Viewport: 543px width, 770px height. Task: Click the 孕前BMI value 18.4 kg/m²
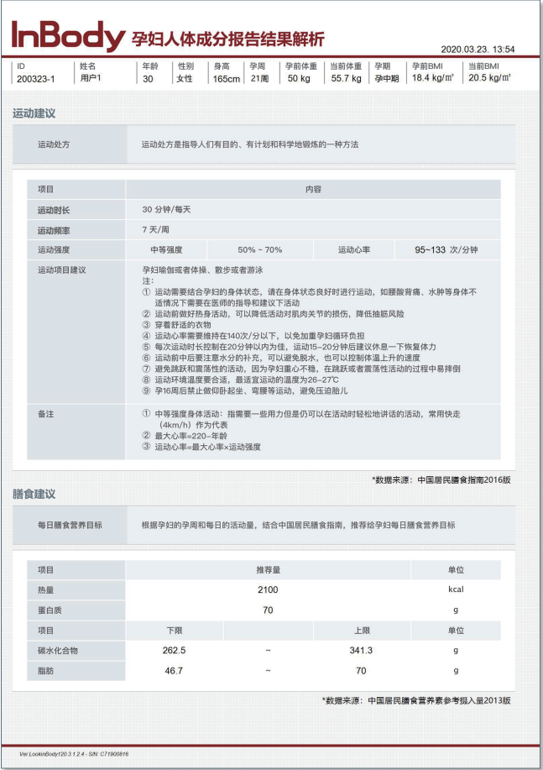pyautogui.click(x=433, y=77)
